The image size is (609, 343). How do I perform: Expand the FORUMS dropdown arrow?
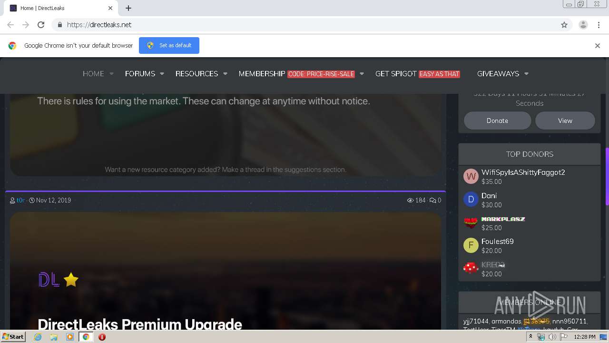(x=162, y=74)
